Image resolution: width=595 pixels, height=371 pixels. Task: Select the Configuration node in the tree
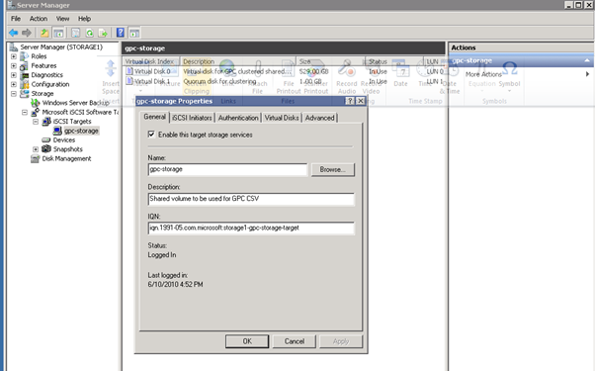[50, 84]
